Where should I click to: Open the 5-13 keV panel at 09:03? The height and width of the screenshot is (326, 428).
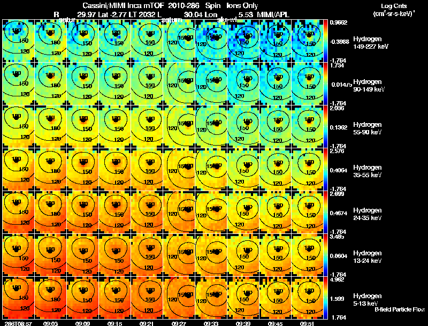coord(50,298)
